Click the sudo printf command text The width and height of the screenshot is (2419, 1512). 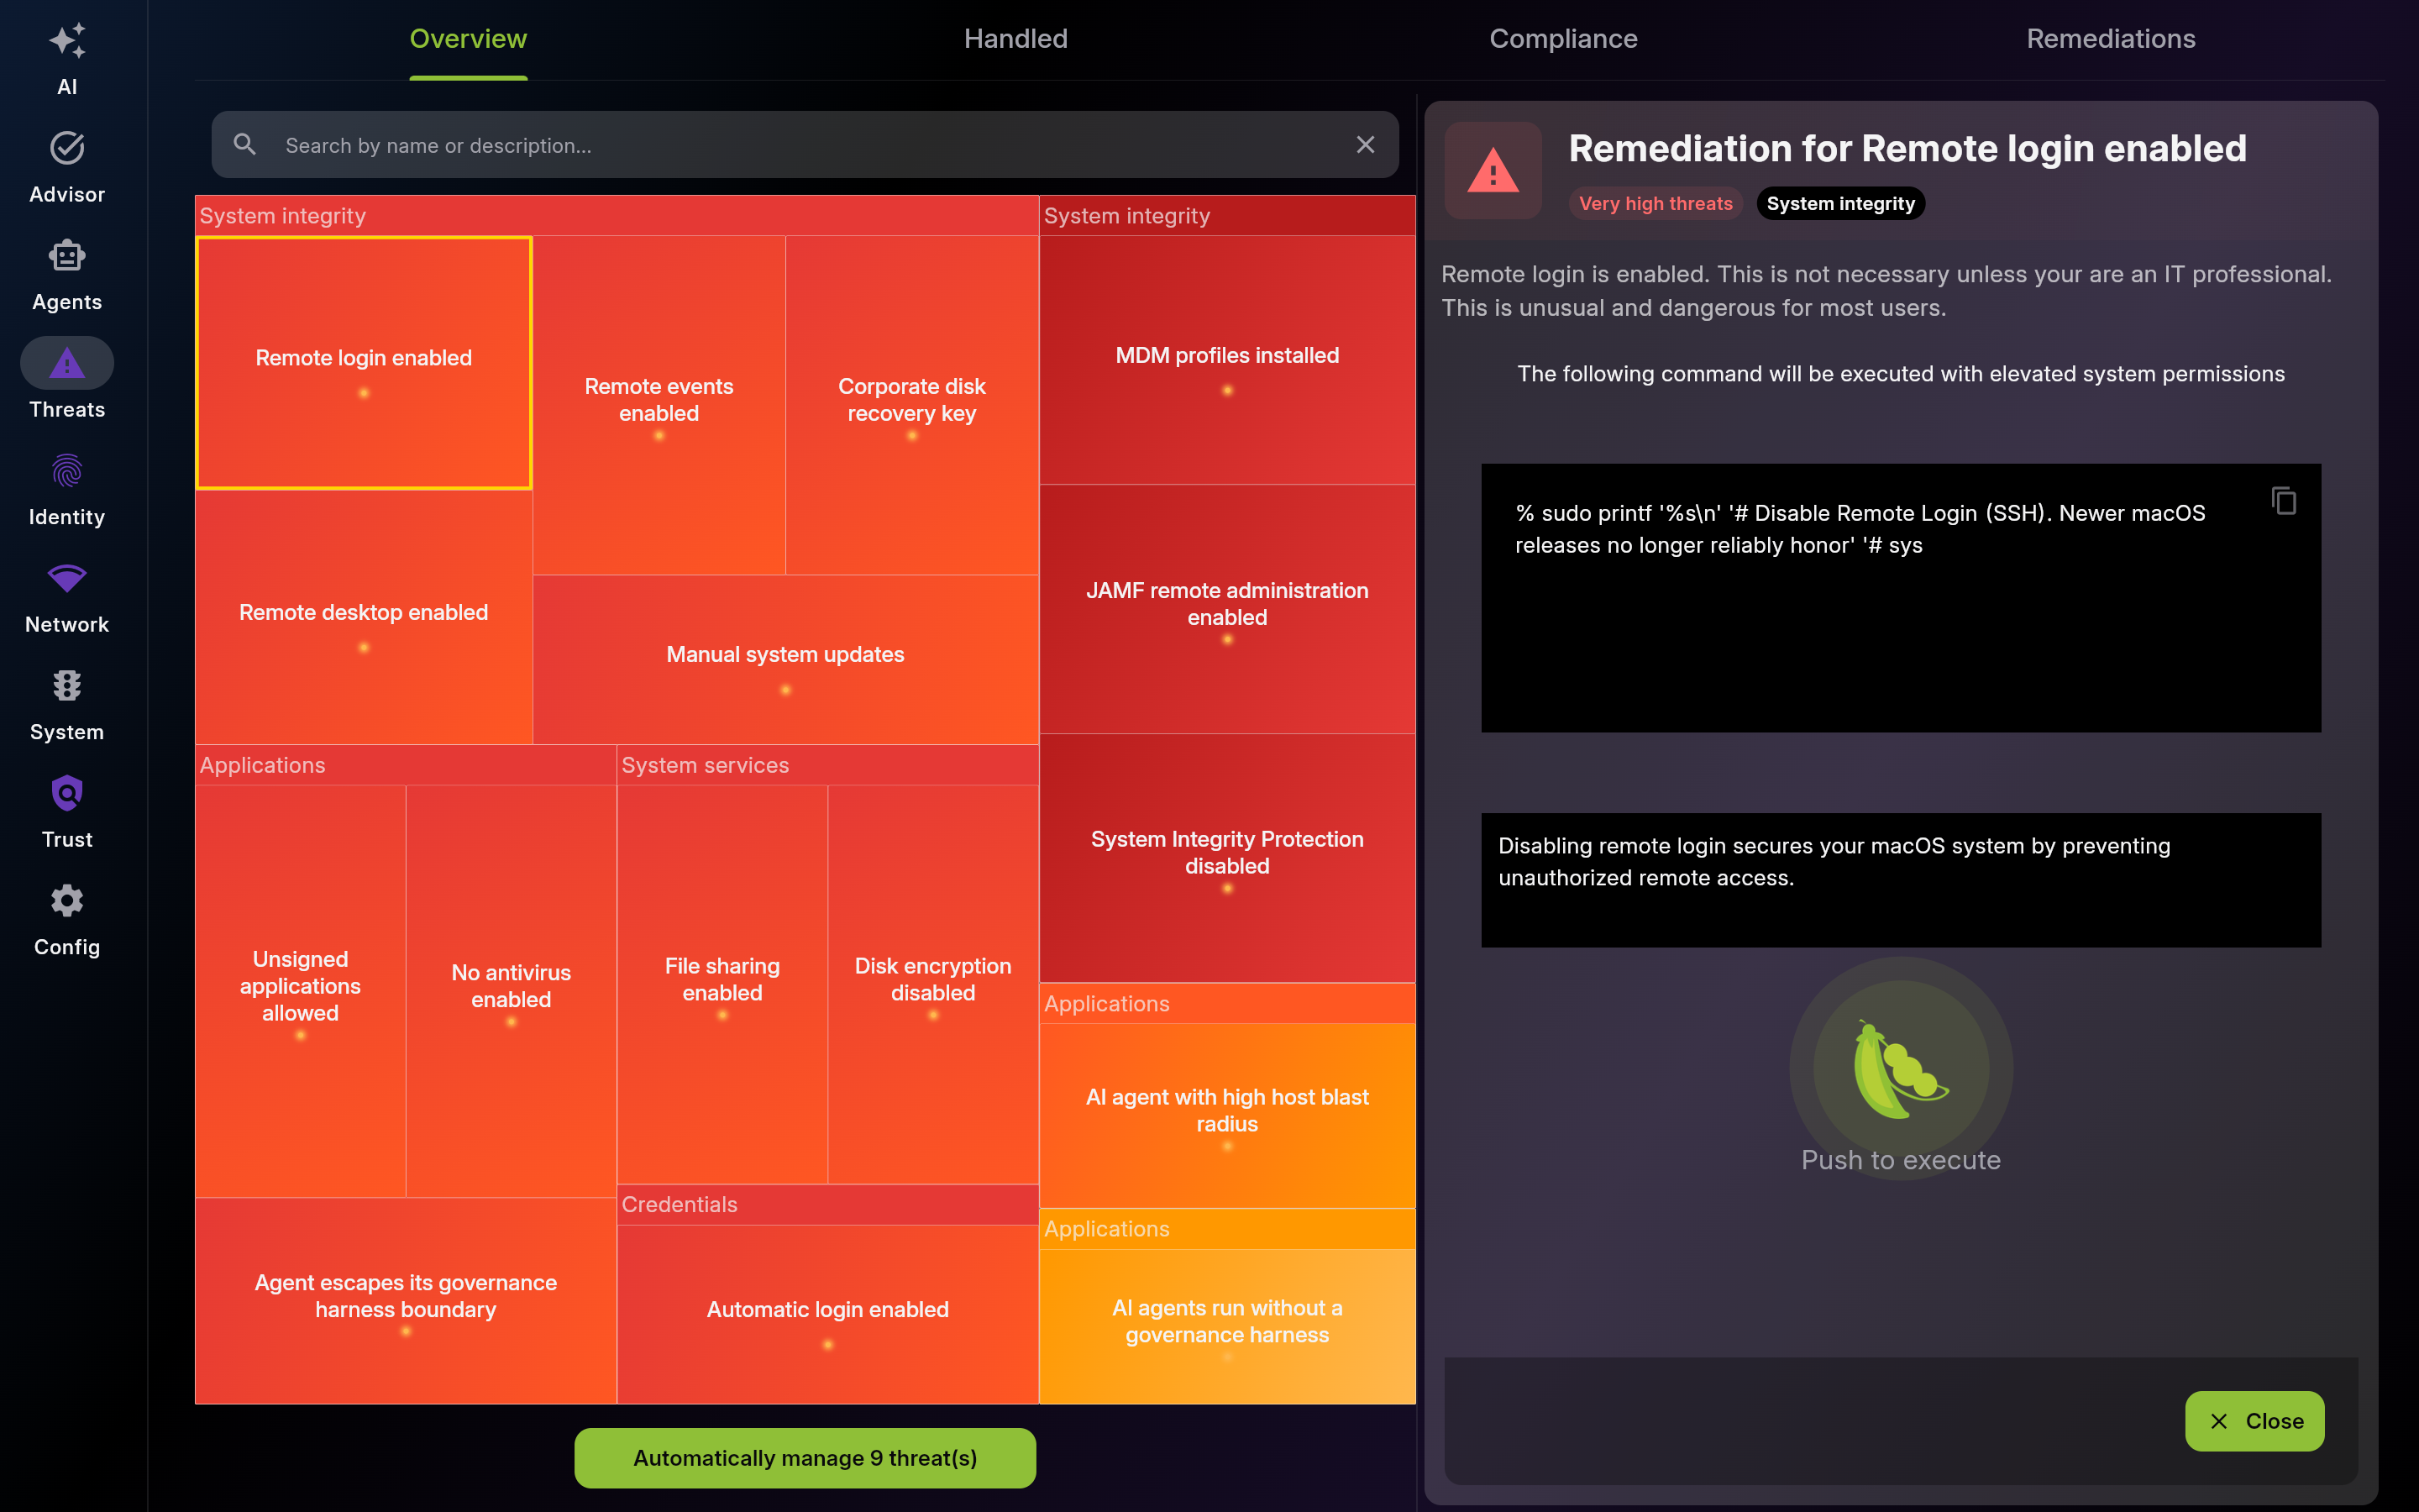point(1860,529)
